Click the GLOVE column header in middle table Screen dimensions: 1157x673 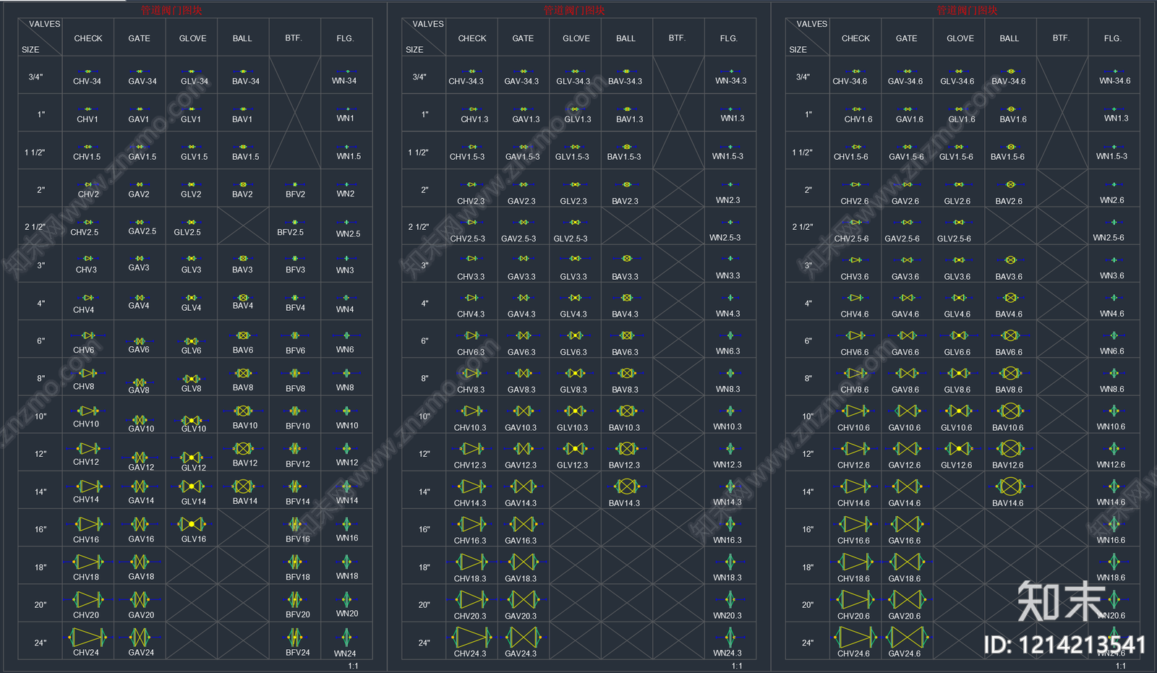click(x=576, y=38)
